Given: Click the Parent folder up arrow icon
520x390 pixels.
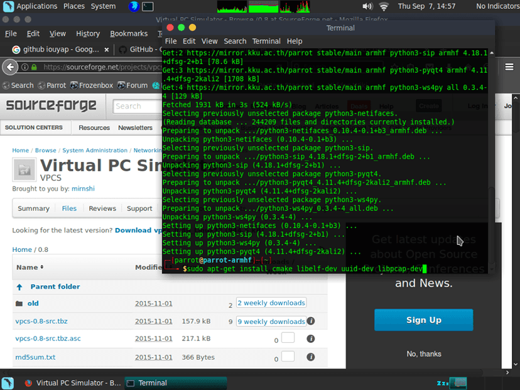Looking at the screenshot, I should 19,287.
